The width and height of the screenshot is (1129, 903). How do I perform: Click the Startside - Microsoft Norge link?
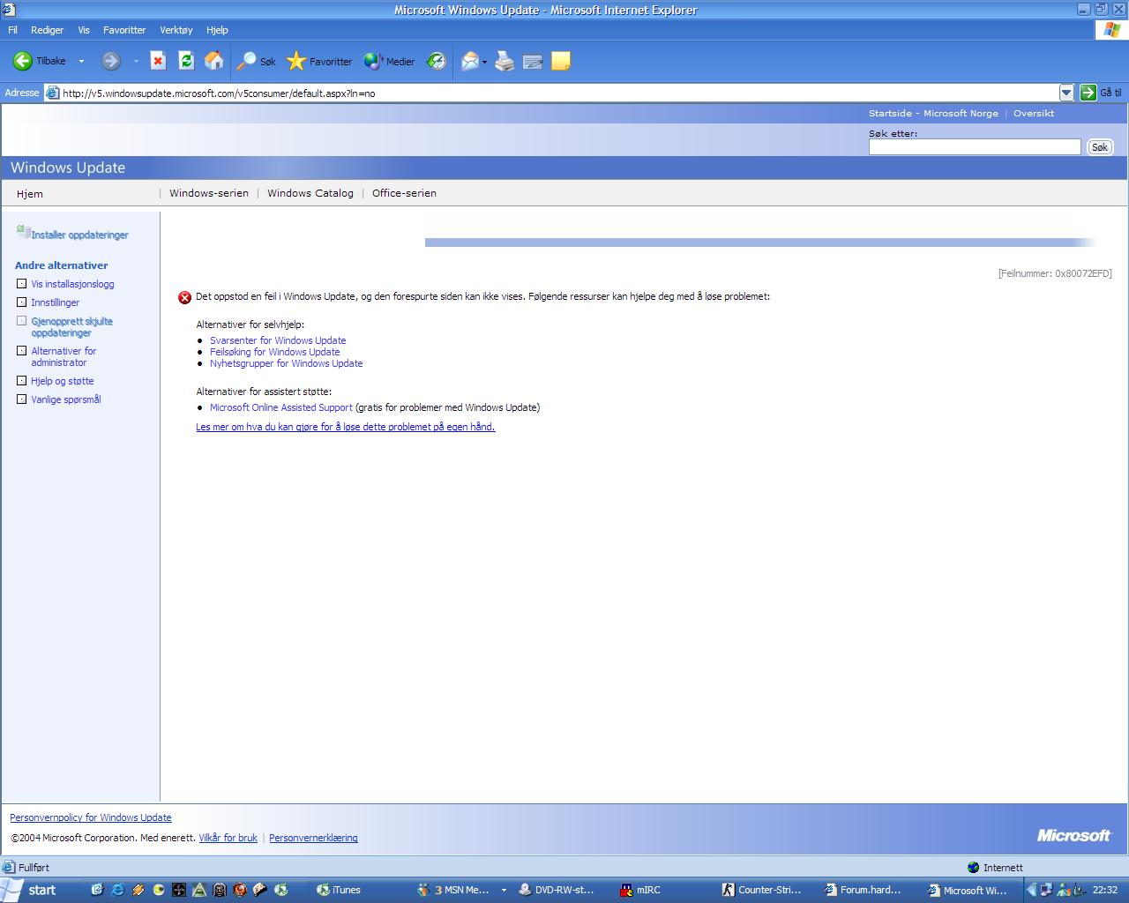click(933, 113)
